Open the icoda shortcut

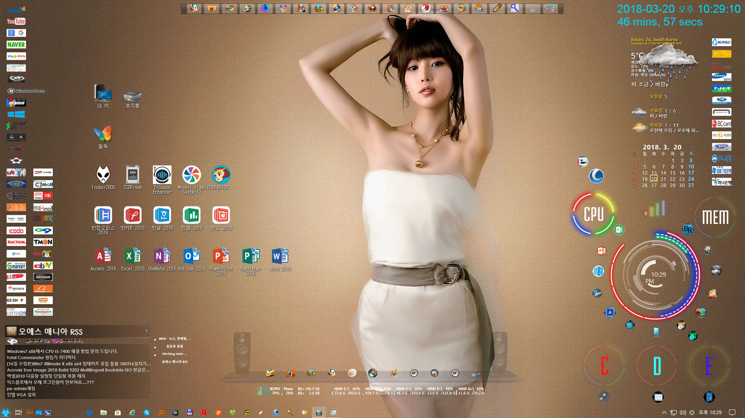(x=16, y=231)
